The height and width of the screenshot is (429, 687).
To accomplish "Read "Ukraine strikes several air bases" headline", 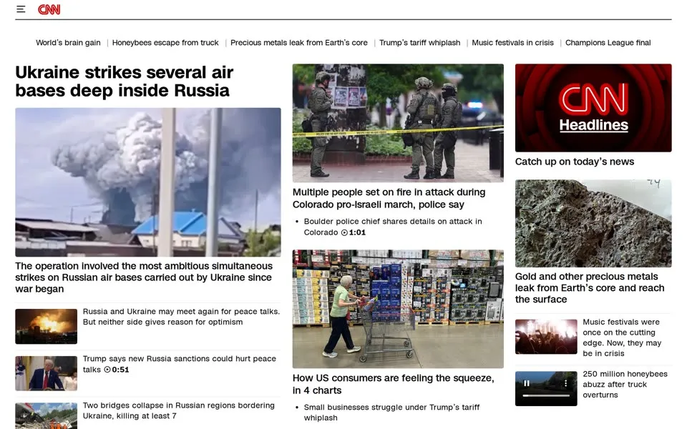I will pos(125,82).
